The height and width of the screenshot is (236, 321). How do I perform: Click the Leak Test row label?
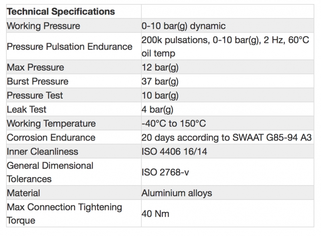[26, 109]
